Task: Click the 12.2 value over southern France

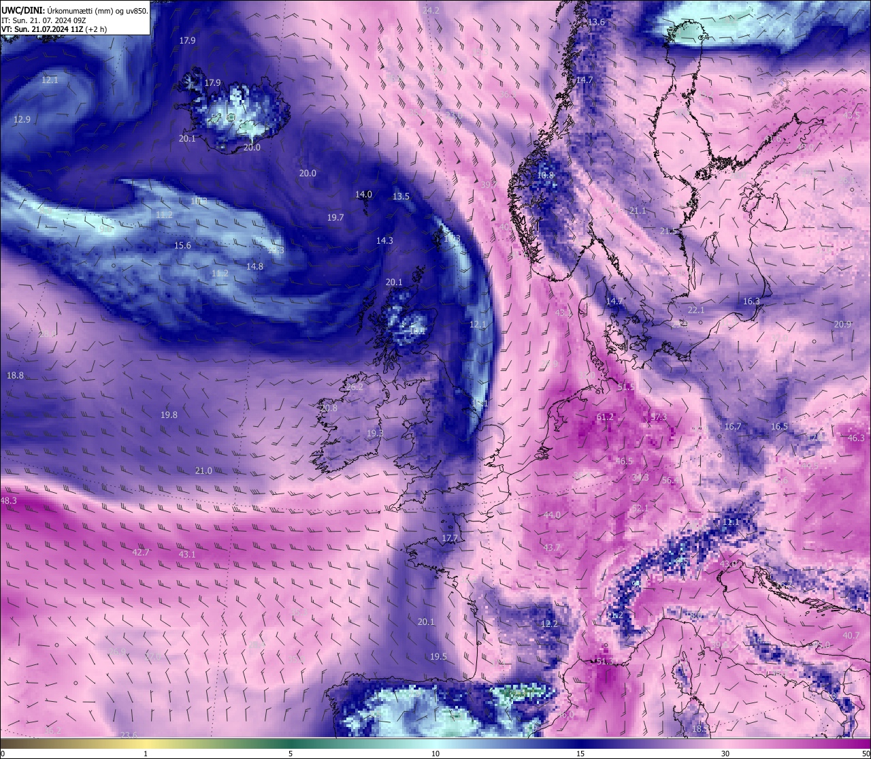Action: click(550, 624)
